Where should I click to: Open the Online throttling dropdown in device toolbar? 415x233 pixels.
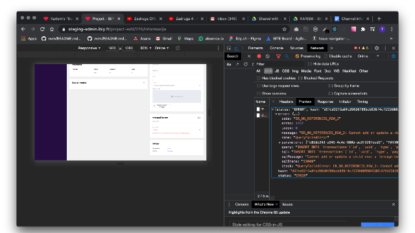[x=161, y=48]
